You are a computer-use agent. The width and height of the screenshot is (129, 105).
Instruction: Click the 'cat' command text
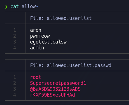(x=15, y=6)
